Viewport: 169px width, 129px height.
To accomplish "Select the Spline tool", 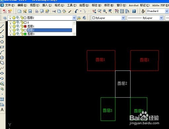I will point(2,68).
